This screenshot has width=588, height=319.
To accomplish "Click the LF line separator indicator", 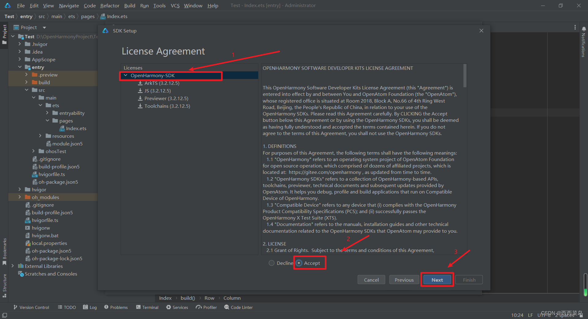I will point(530,315).
